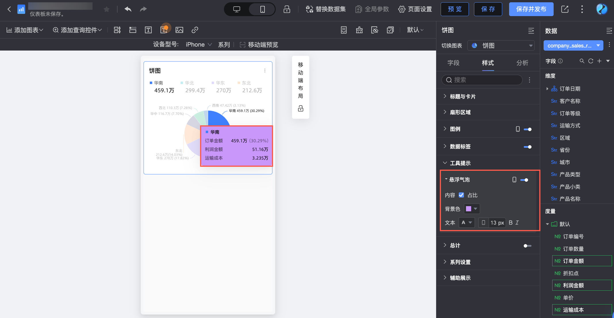Uncheck the 占比 checkbox
This screenshot has height=318, width=614.
tap(461, 195)
